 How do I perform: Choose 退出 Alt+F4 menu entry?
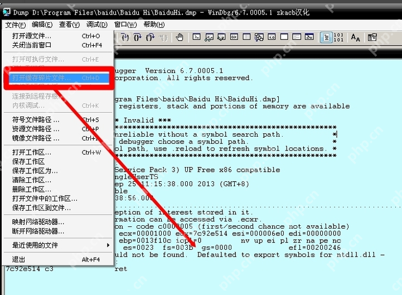[x=58, y=260]
